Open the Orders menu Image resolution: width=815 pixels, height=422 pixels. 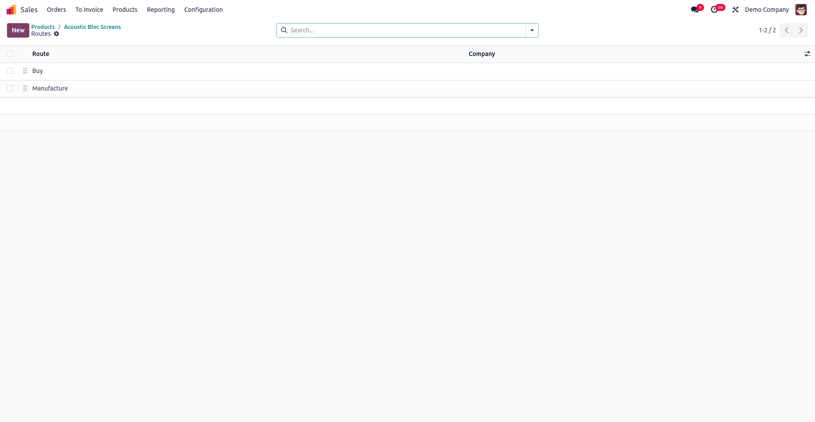pyautogui.click(x=56, y=10)
